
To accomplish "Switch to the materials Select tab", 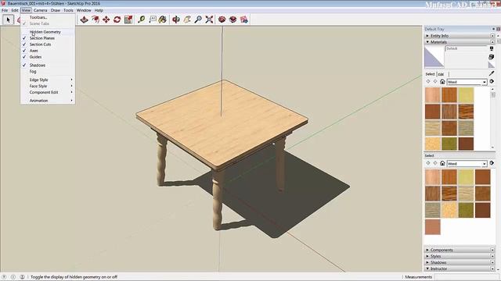I will tap(430, 74).
